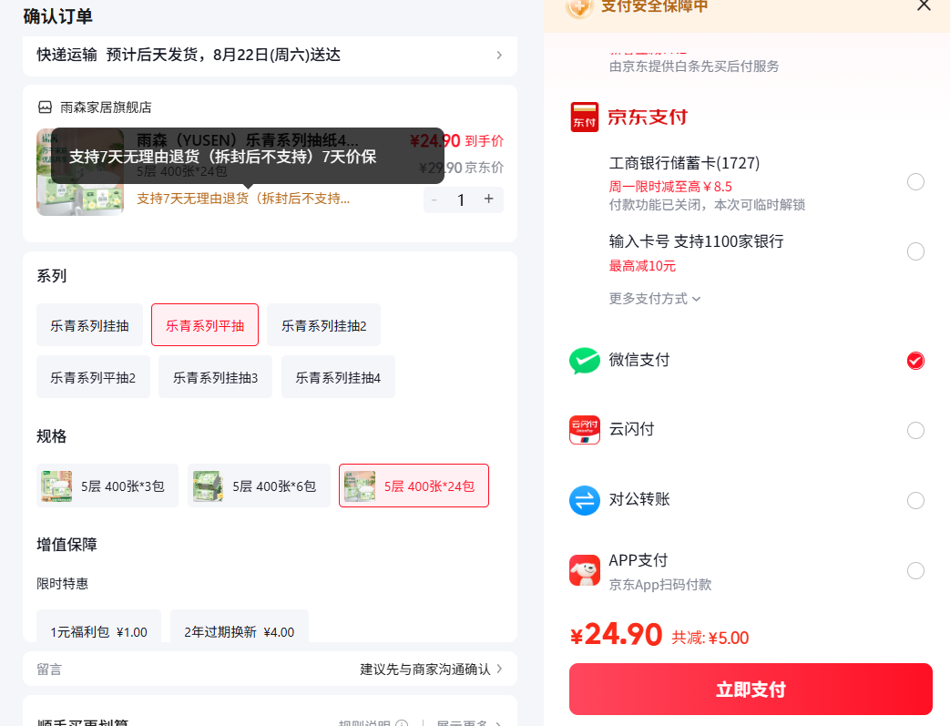This screenshot has width=950, height=726.
Task: Select the 对公转账 radio button
Action: click(x=915, y=501)
